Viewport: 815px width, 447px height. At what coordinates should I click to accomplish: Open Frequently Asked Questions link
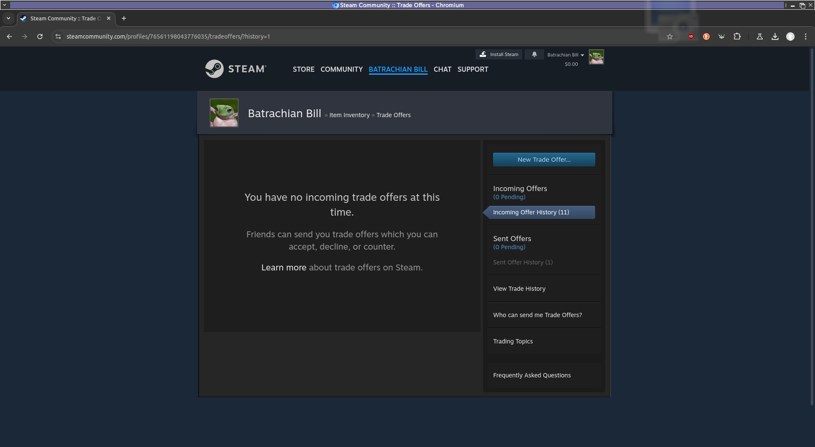point(532,375)
